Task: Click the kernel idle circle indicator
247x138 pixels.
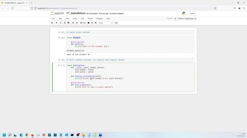Action: pyautogui.click(x=195, y=19)
